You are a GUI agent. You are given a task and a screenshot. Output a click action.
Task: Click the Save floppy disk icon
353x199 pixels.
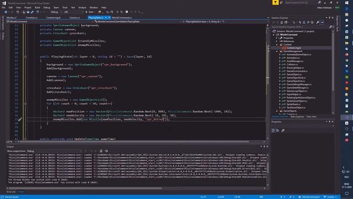pyautogui.click(x=28, y=12)
